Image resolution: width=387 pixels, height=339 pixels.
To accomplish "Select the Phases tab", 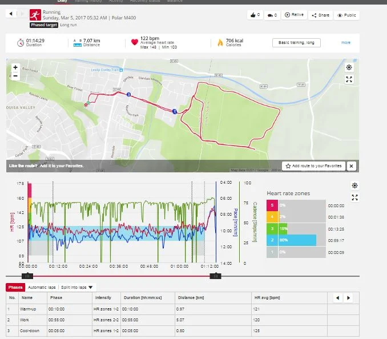I will point(14,287).
